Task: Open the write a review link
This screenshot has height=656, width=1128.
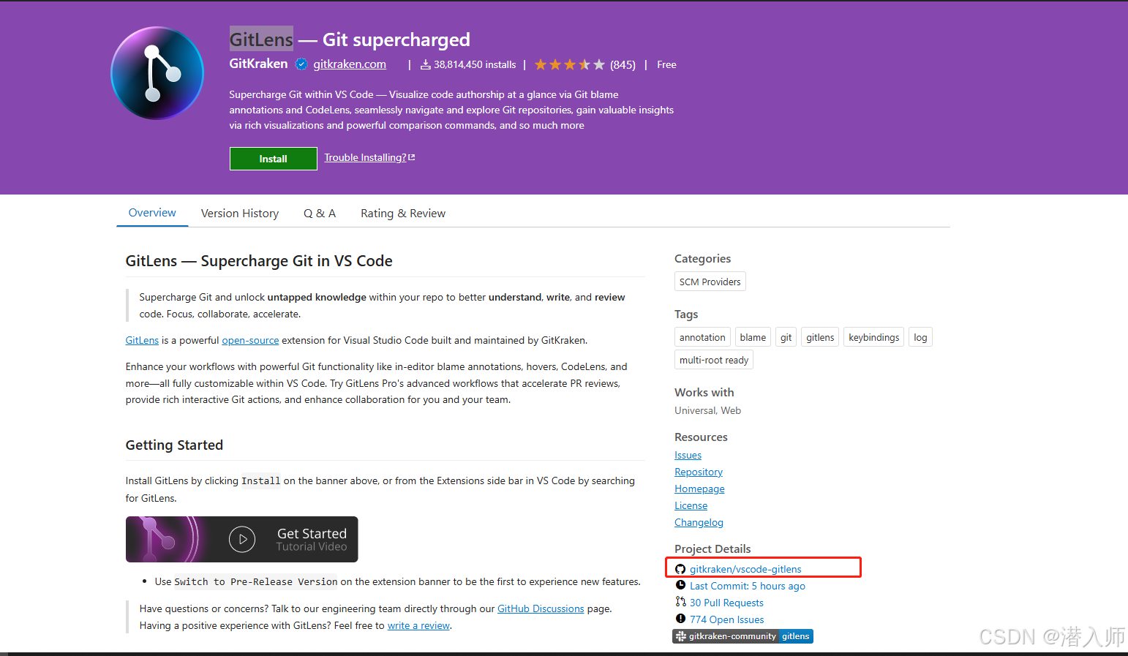Action: tap(418, 625)
